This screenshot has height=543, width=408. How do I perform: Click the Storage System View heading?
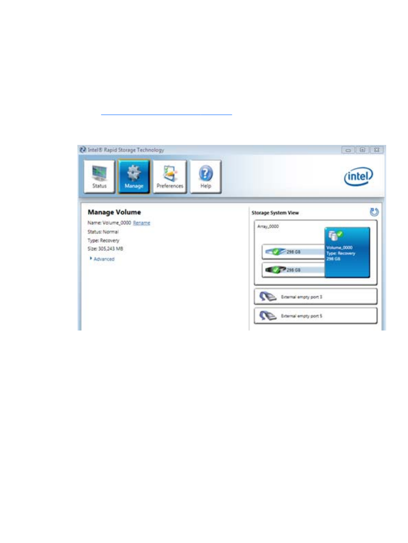[275, 212]
